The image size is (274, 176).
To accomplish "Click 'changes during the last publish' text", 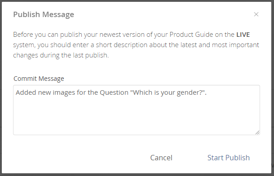I will point(61,55).
